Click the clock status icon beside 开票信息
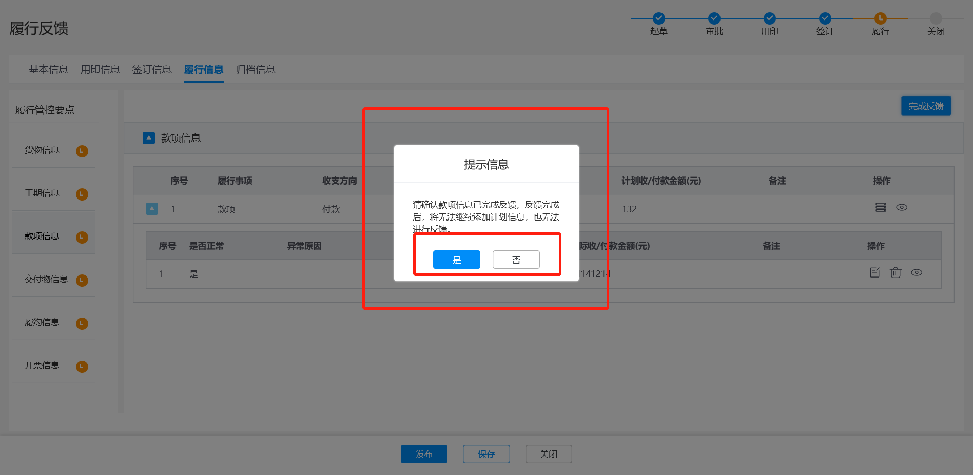Screen dimensions: 973x475 82,366
